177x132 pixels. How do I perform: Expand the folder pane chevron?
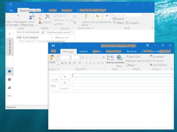point(10,34)
